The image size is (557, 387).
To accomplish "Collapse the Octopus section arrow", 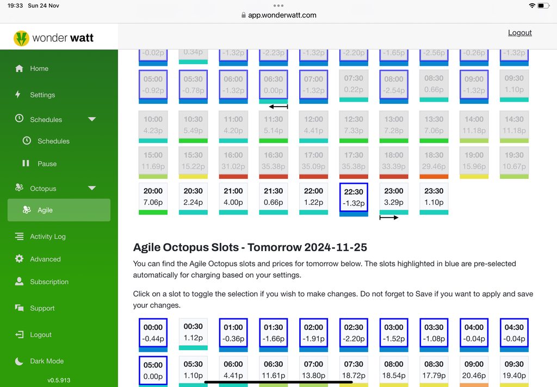I will [92, 188].
